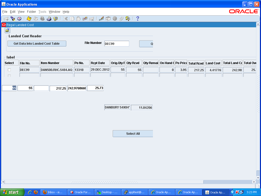This screenshot has height=196, width=261.
Task: Click the Translations globe icon
Action: pyautogui.click(x=115, y=19)
